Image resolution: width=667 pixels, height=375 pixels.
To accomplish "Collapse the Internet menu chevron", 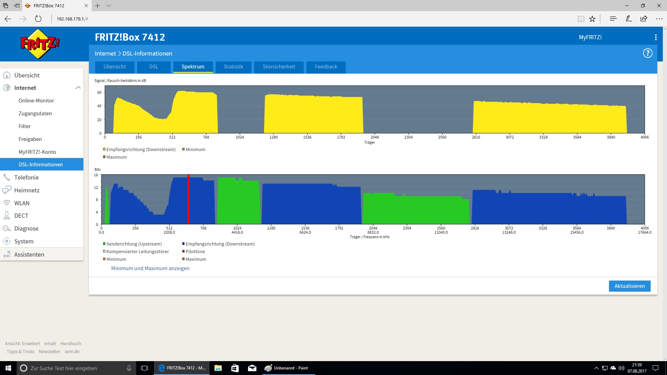I will tap(78, 88).
